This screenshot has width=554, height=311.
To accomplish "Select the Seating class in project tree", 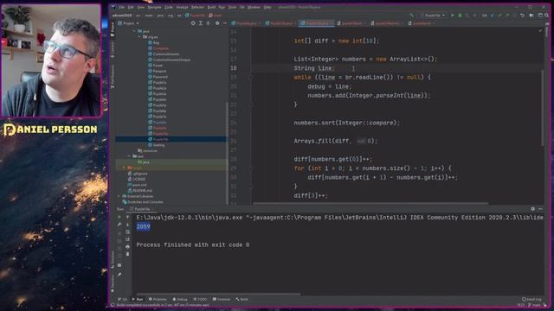I will tap(157, 145).
